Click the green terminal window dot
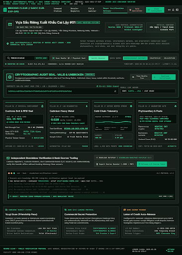The image size is (182, 255). point(14,173)
